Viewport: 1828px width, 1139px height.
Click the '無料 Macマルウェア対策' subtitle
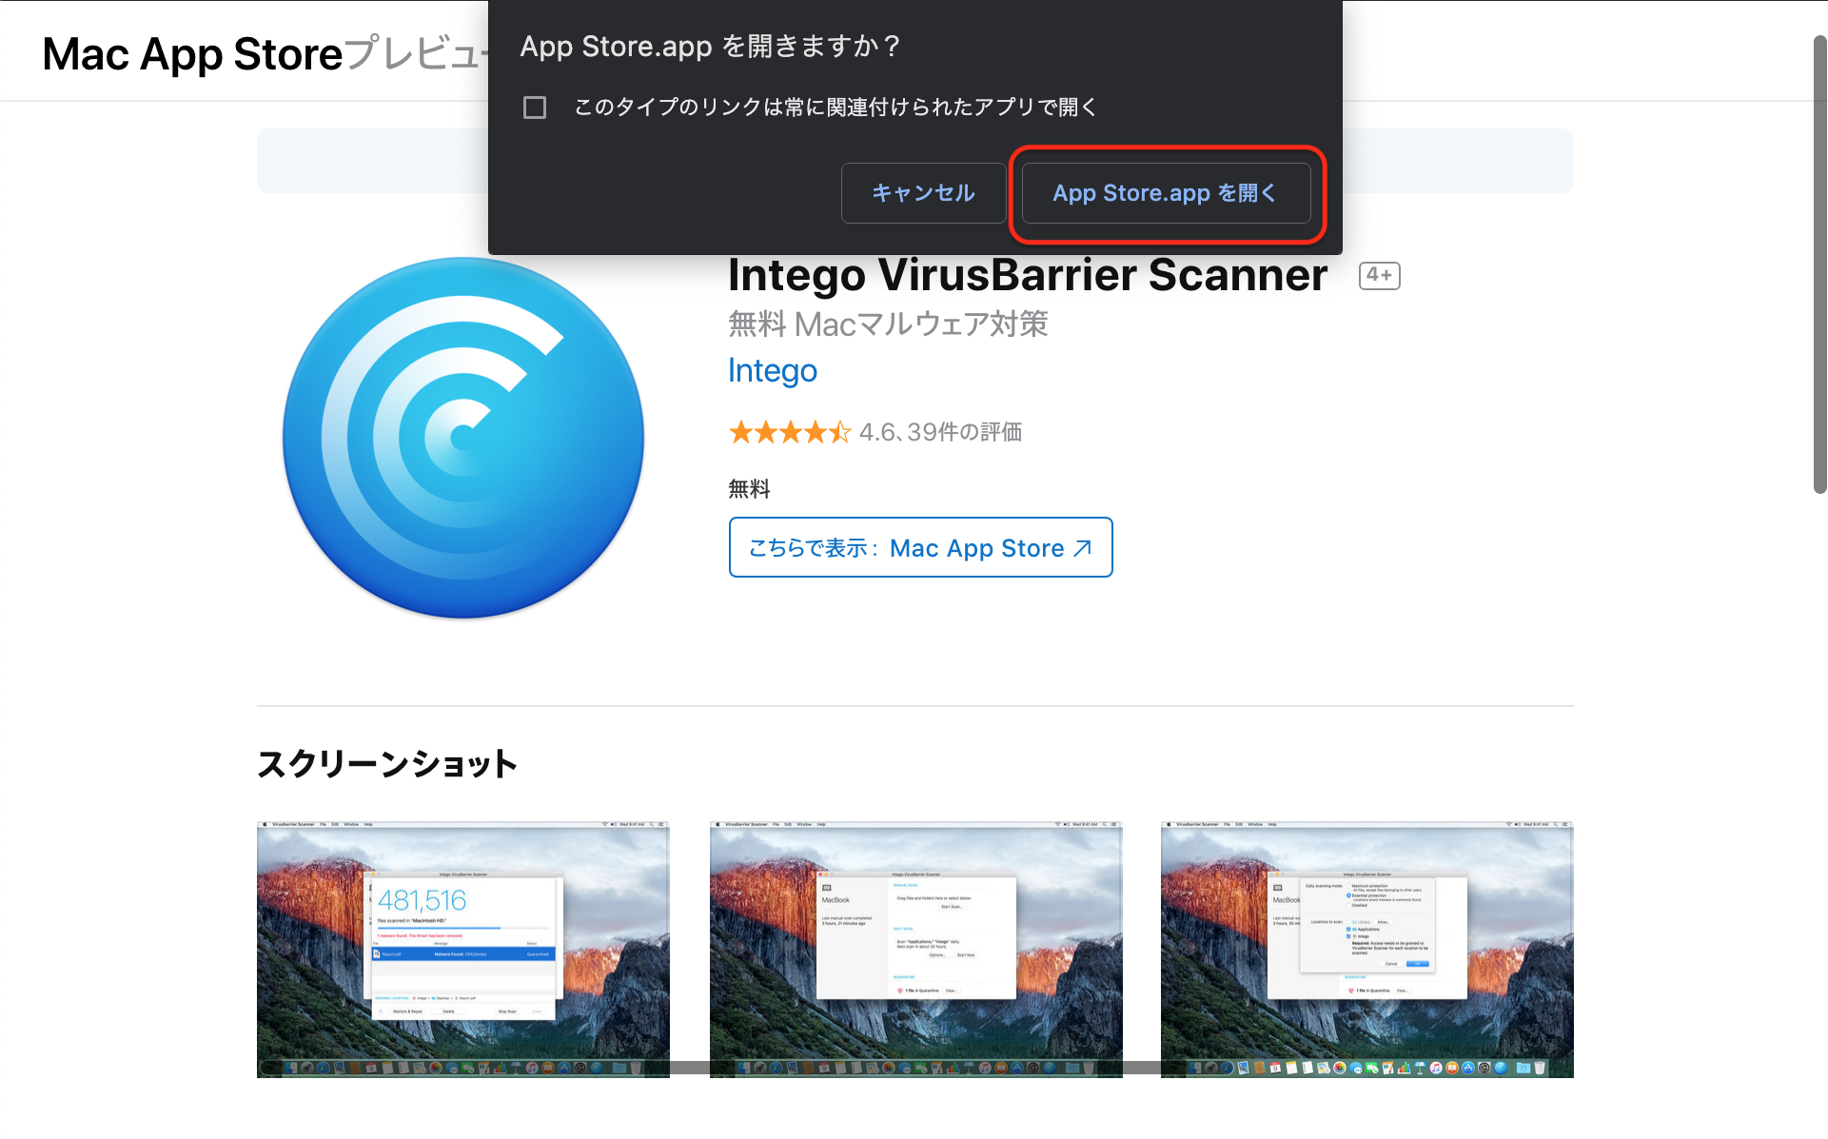(x=888, y=324)
